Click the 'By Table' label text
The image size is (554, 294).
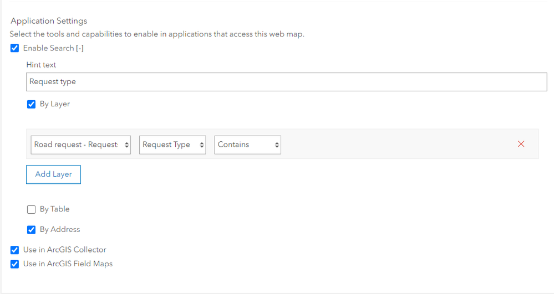[x=54, y=209]
